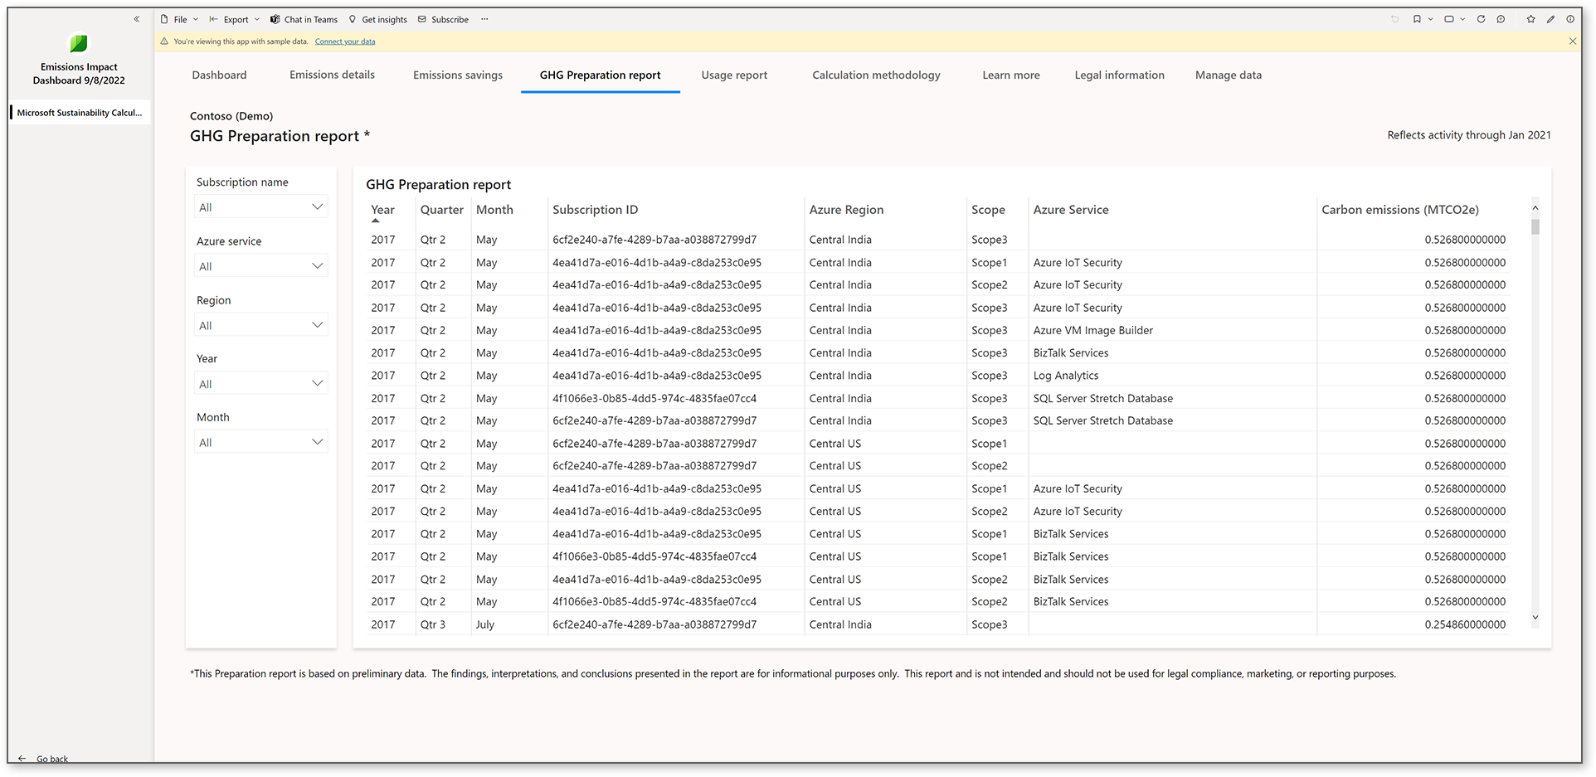The image size is (1596, 777).
Task: Sort by the Quarter column header
Action: click(x=441, y=210)
